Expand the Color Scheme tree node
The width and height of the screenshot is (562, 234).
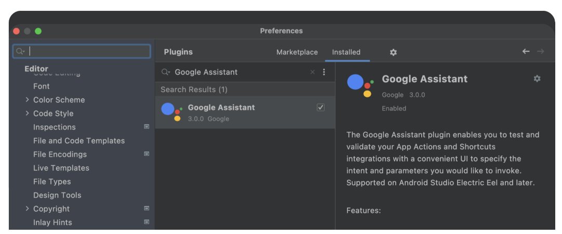(27, 100)
